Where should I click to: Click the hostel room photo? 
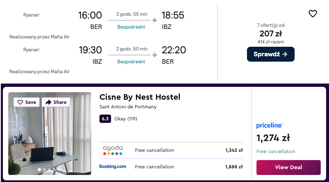50,136
